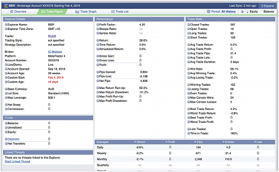Click the Expand button

(x=267, y=6)
